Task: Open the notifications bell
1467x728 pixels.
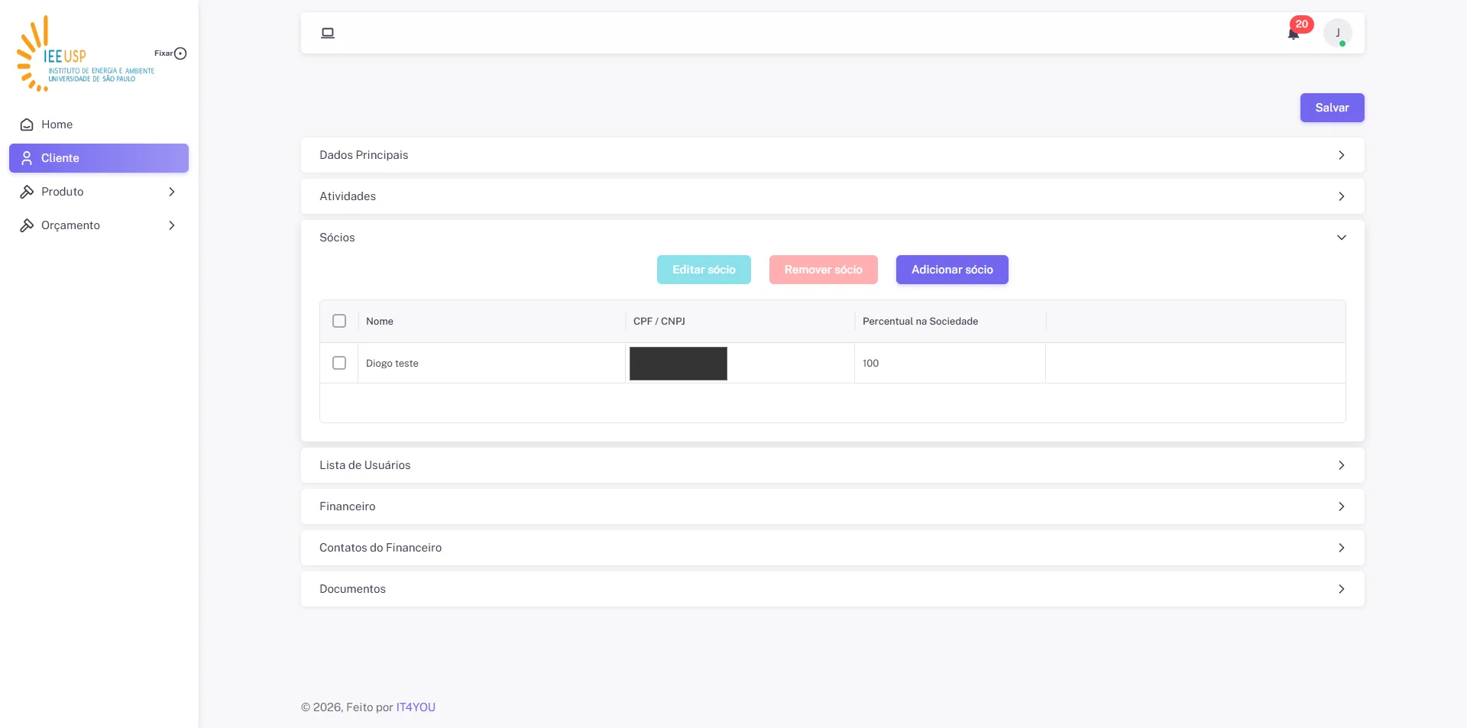Action: [x=1293, y=34]
